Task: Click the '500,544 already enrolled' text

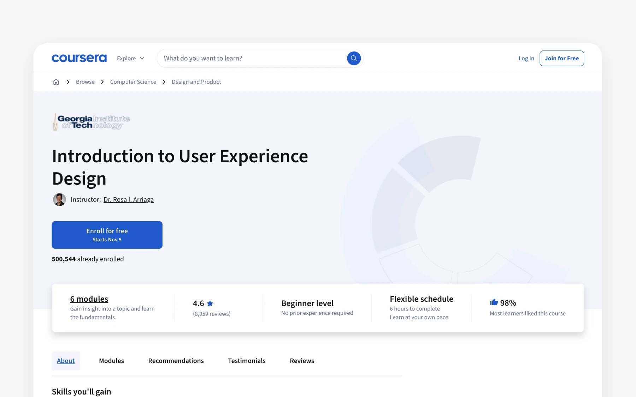Action: coord(88,259)
